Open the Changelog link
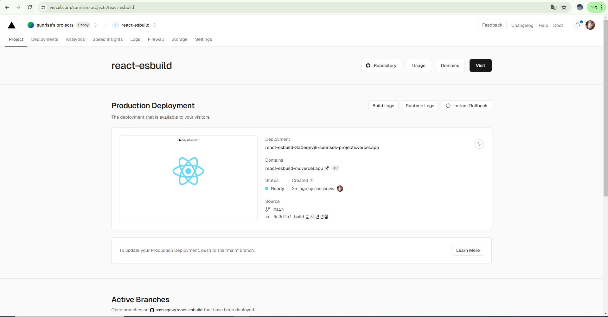The height and width of the screenshot is (317, 608). tap(522, 25)
